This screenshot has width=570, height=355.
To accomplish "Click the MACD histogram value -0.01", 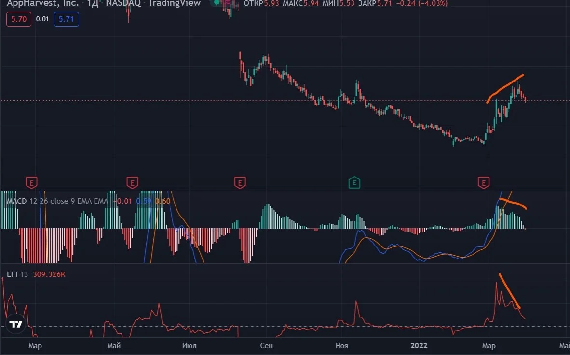I will point(123,201).
